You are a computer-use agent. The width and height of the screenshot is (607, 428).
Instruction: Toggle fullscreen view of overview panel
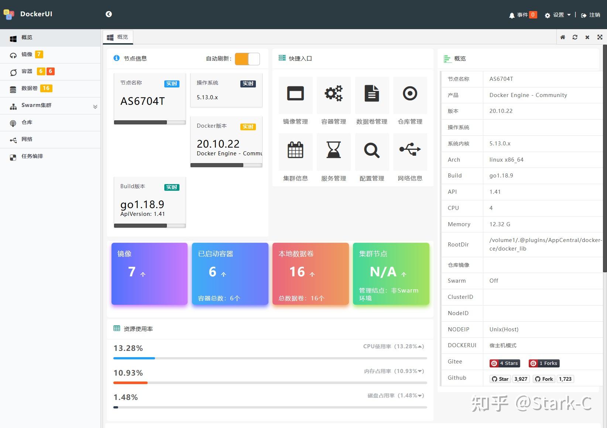(x=599, y=37)
